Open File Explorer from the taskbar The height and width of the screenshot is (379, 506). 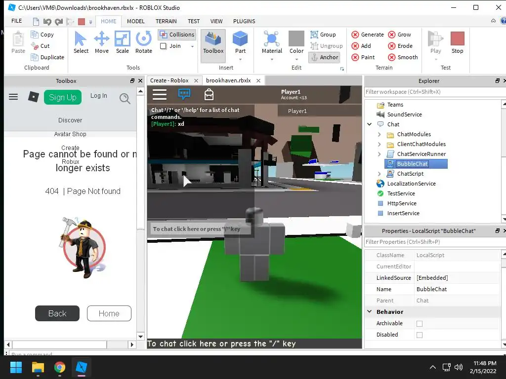click(38, 367)
